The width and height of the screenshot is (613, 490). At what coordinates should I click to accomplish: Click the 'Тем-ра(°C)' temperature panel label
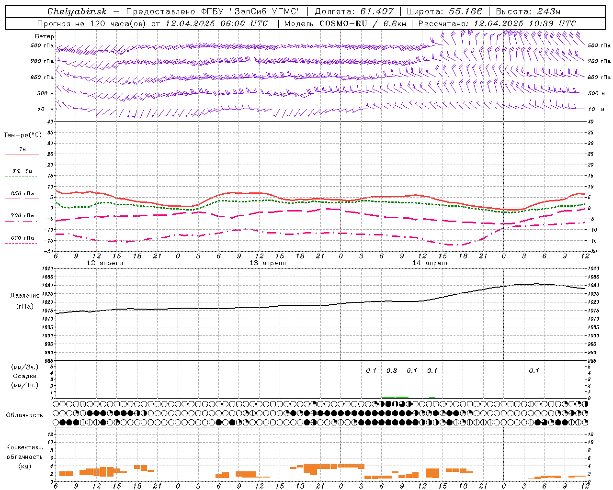click(23, 135)
